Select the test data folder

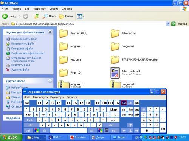coord(70,60)
